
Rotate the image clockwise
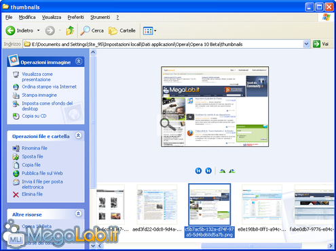[x=222, y=171]
